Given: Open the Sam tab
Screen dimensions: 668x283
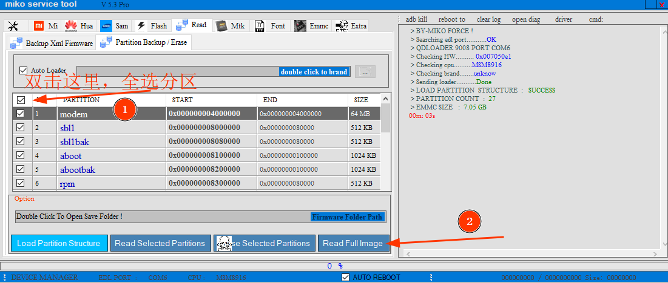Looking at the screenshot, I should [x=115, y=26].
